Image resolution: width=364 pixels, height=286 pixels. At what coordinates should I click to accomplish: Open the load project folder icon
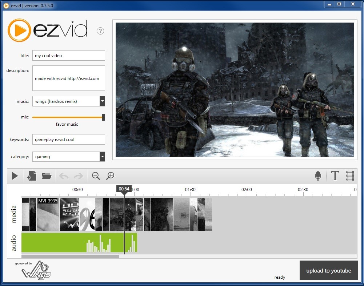click(47, 176)
